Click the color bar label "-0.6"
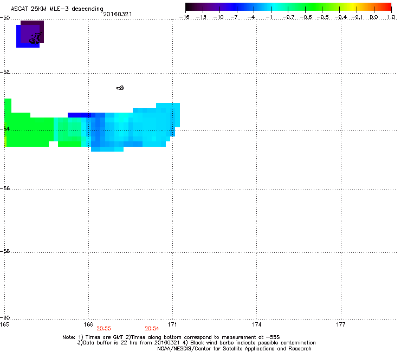401x352 pixels. (306, 17)
